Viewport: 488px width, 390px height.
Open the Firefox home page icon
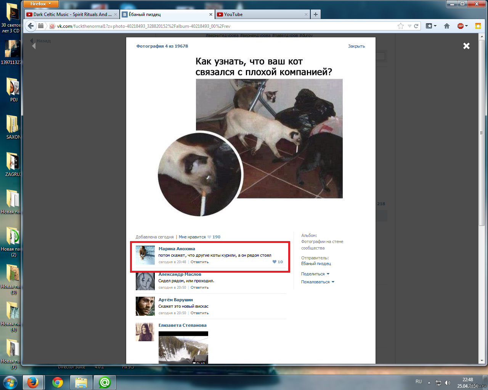point(447,26)
